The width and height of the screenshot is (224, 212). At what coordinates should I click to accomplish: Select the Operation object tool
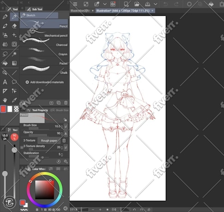click(5, 73)
